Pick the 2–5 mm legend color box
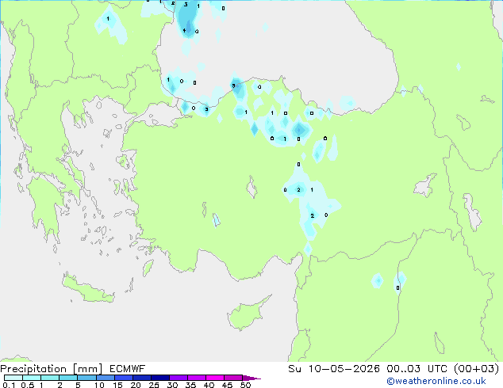Viewport: 503px width, 388px height. [68, 378]
